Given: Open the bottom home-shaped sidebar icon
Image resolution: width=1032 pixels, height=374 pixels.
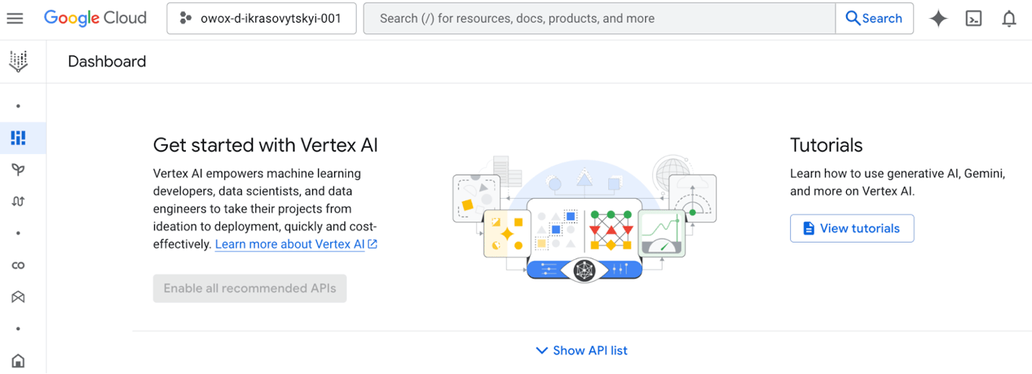Looking at the screenshot, I should (x=18, y=360).
